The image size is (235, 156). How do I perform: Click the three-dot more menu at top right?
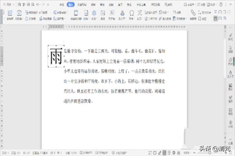pos(226,5)
